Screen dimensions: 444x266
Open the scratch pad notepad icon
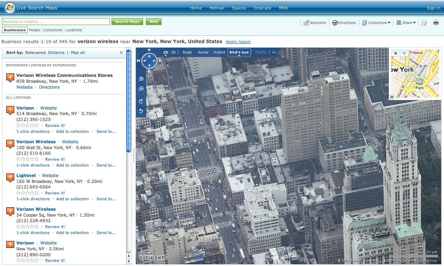424,23
